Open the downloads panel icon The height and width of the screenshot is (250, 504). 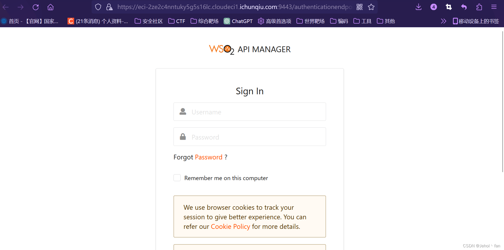click(x=418, y=7)
